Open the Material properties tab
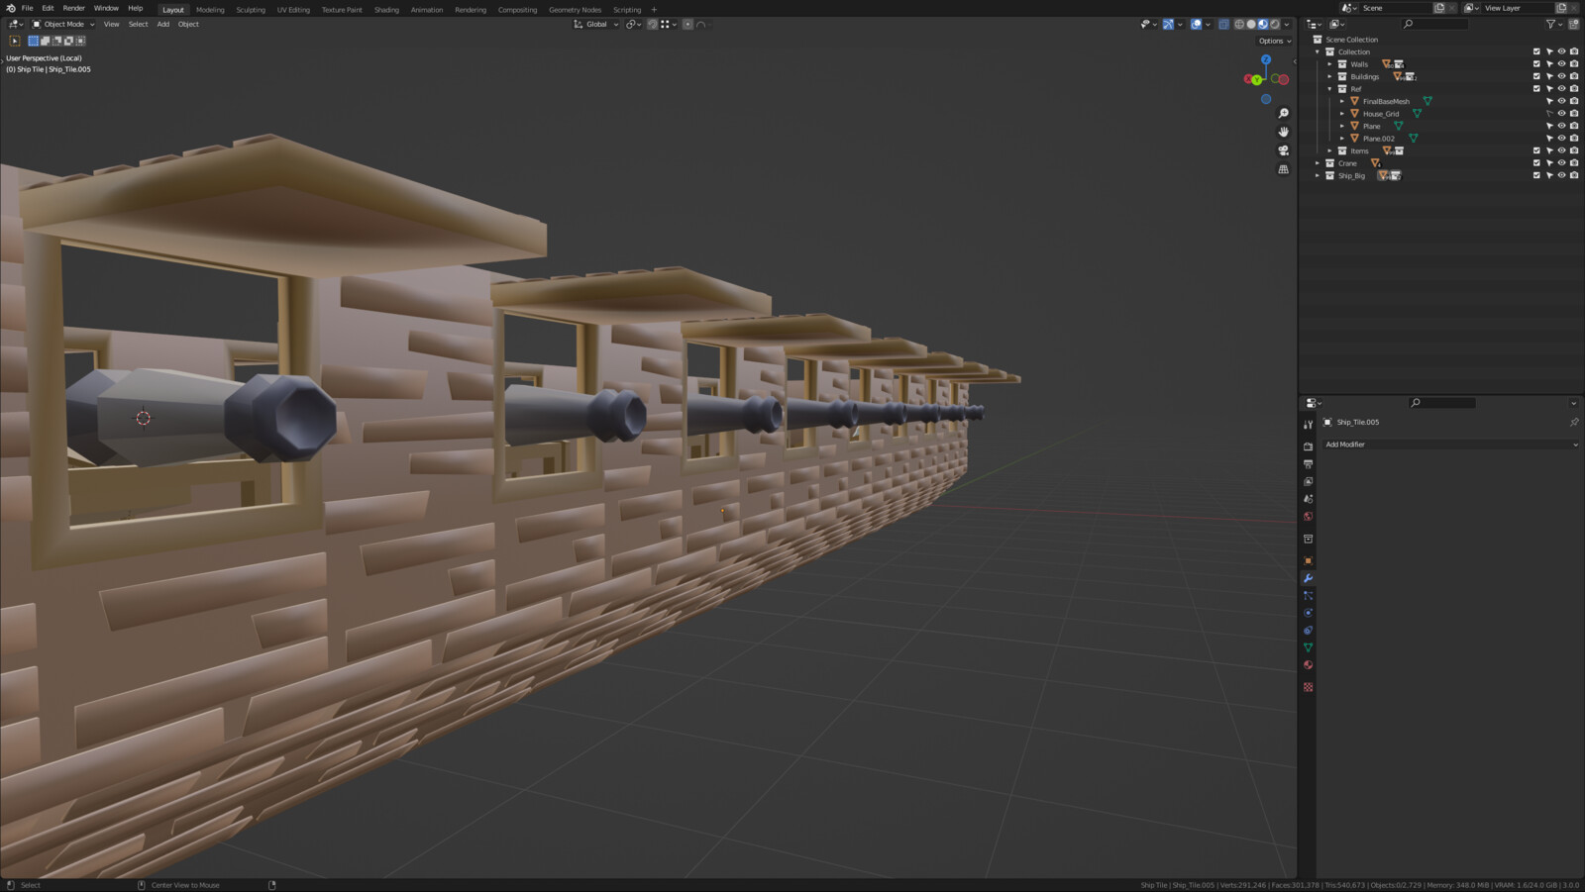 coord(1308,664)
